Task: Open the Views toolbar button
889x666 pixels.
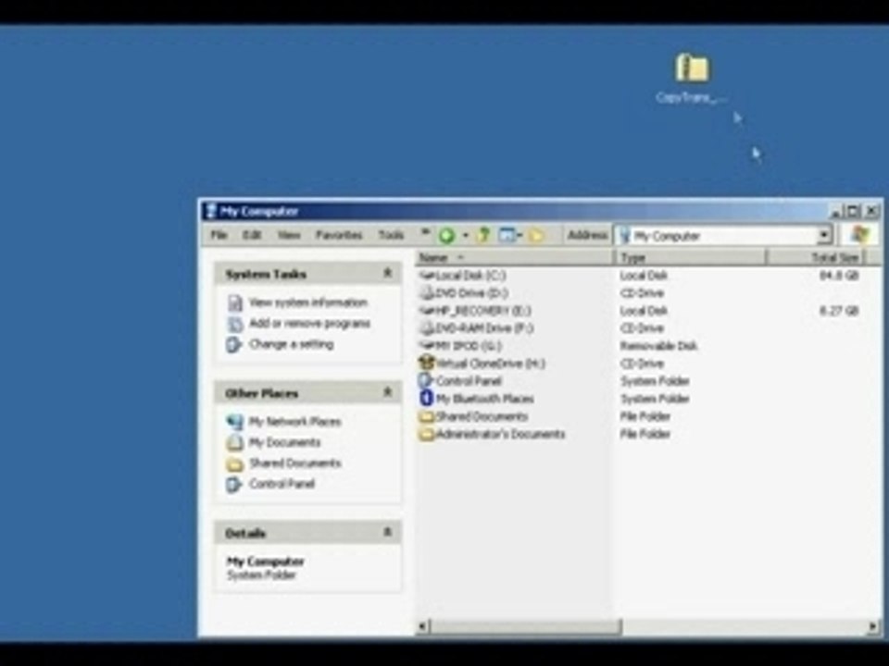Action: pos(509,235)
